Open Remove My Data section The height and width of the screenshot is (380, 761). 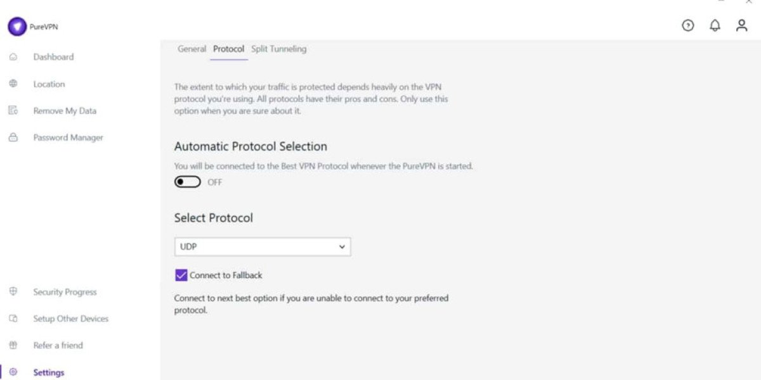65,110
